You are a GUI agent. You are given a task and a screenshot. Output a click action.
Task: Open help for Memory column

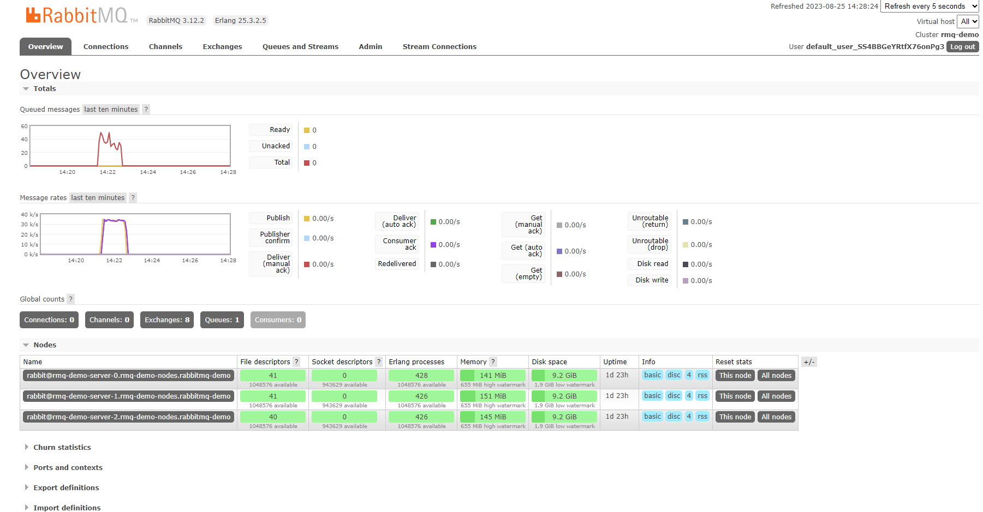(x=493, y=362)
